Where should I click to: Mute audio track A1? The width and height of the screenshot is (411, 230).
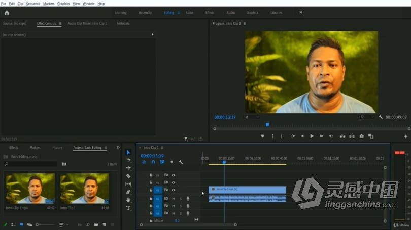coord(173,199)
